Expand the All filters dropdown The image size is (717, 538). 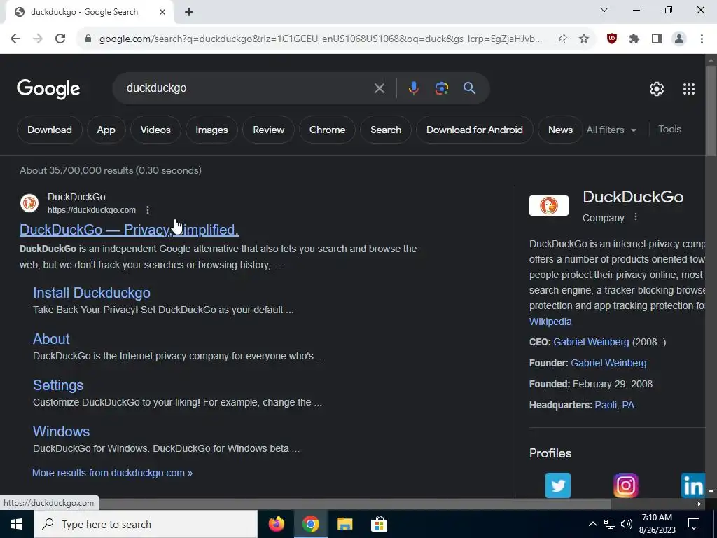(x=611, y=130)
